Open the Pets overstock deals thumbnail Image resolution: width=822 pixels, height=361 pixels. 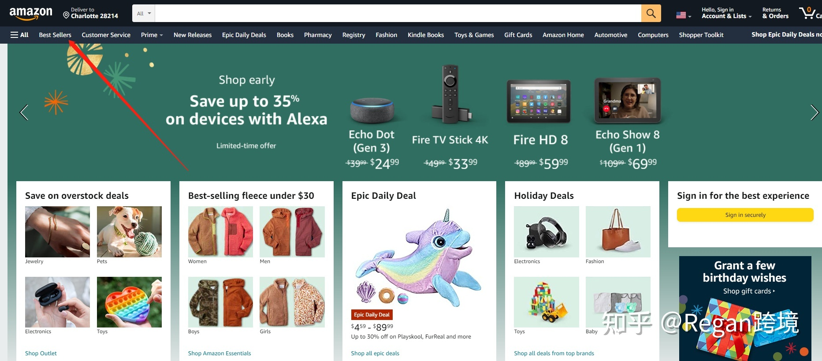[x=129, y=231]
